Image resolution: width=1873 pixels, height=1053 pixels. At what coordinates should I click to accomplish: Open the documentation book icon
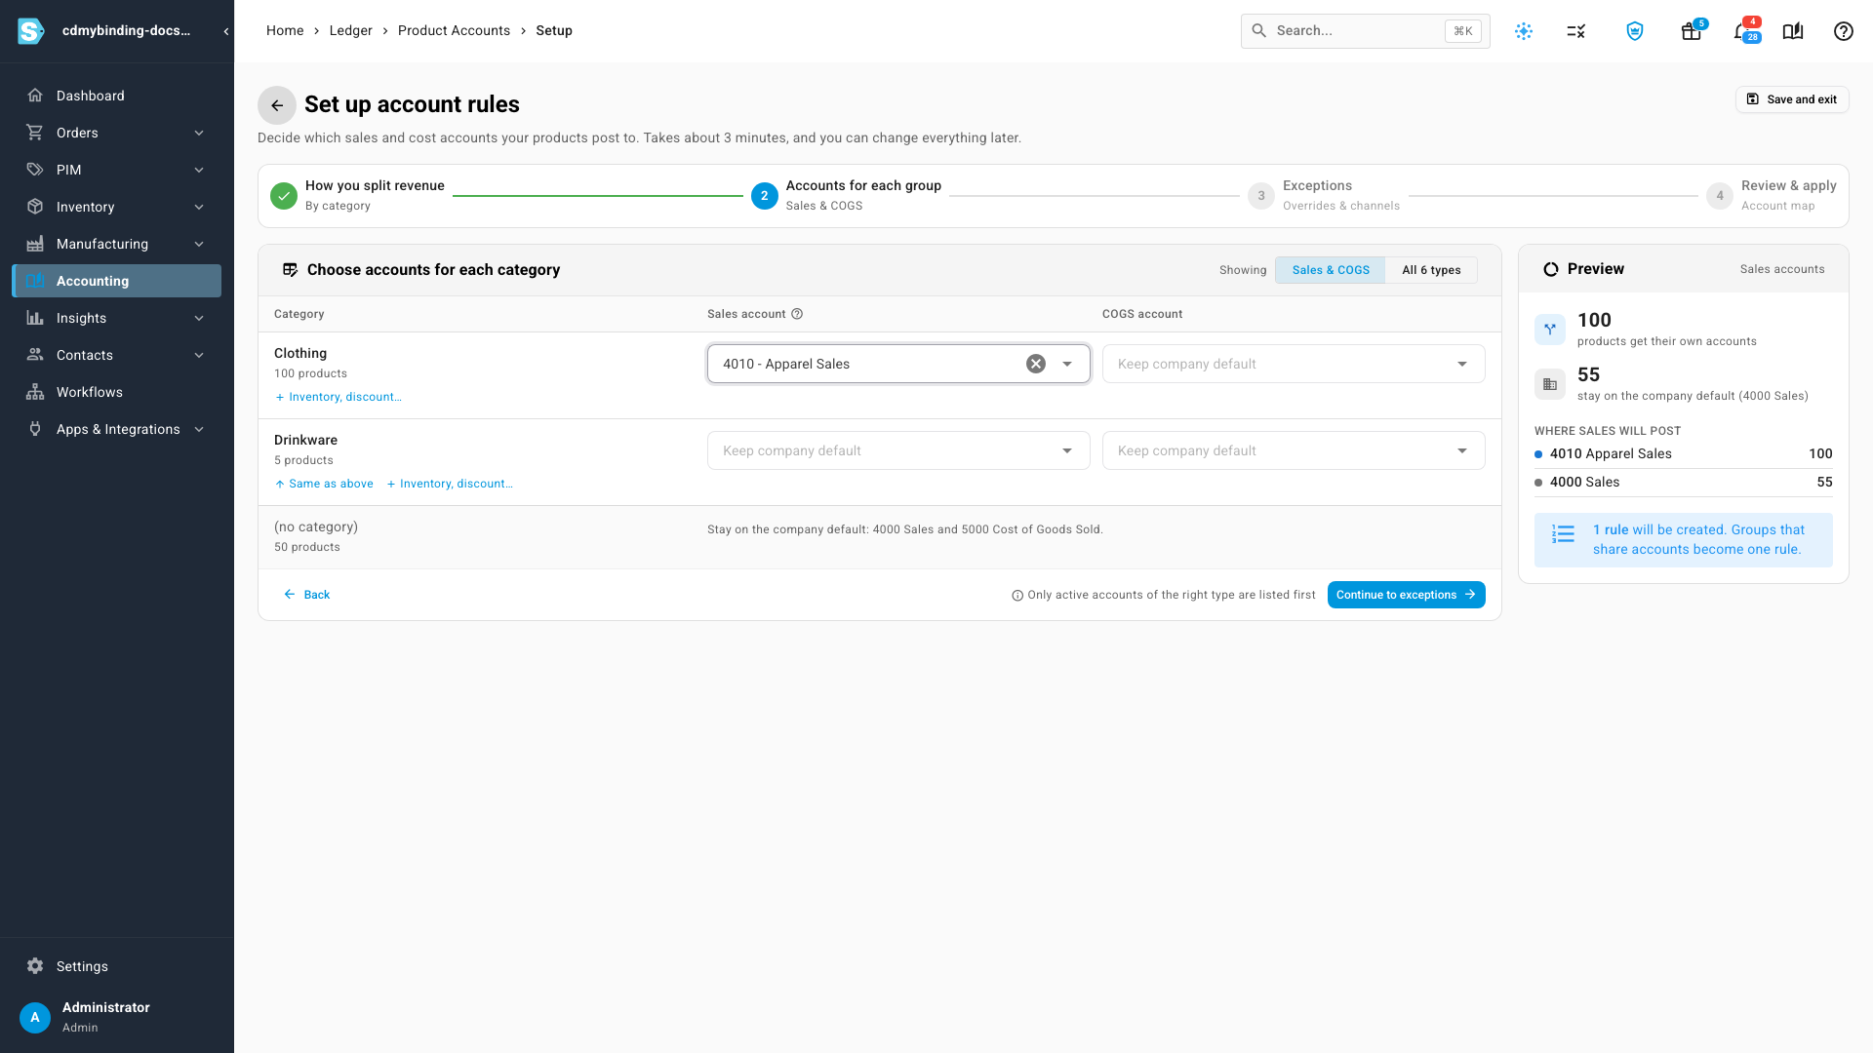click(x=1793, y=31)
